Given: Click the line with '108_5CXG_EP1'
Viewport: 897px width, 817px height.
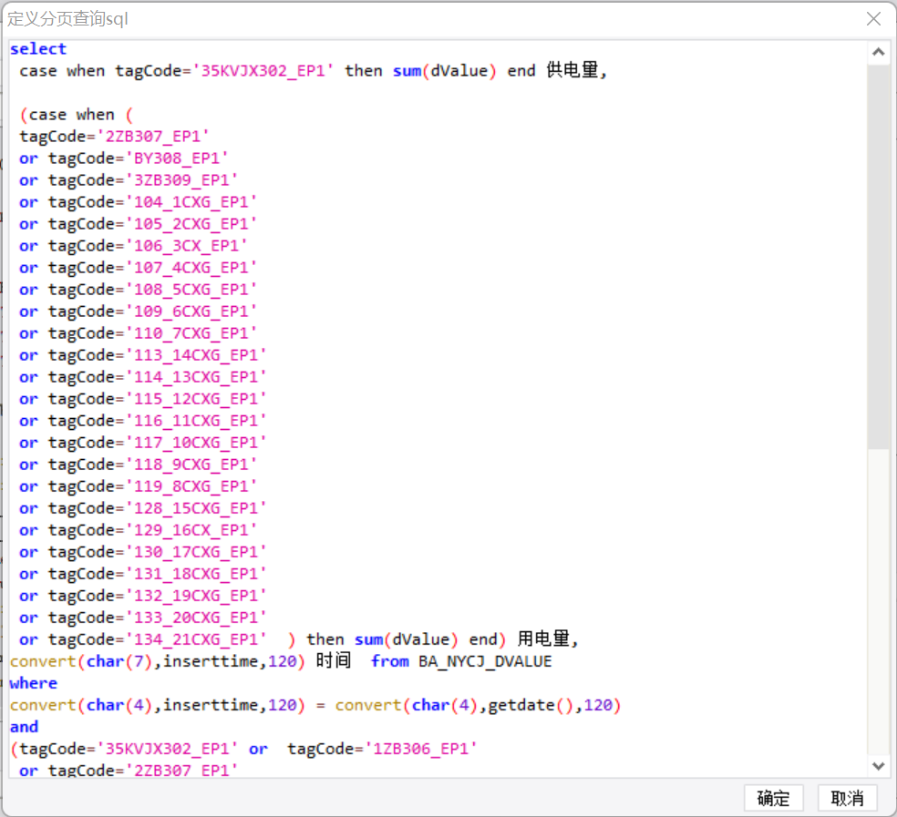Looking at the screenshot, I should click(138, 290).
